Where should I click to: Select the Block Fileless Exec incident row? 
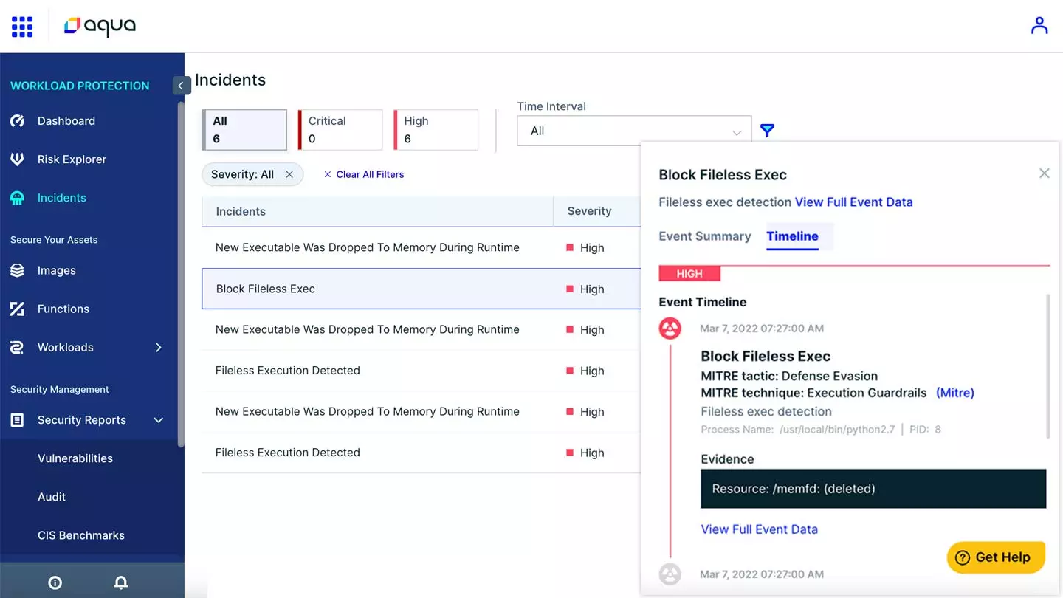click(422, 289)
